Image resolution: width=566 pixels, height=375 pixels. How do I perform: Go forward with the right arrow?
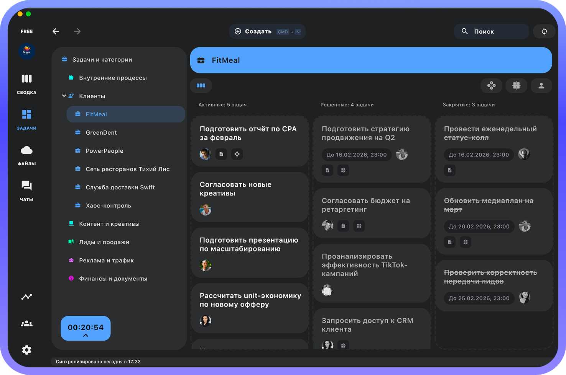coord(77,31)
